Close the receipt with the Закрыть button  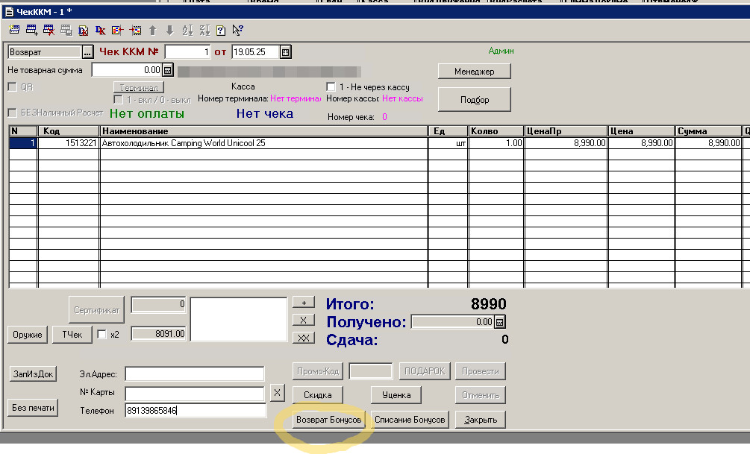pyautogui.click(x=481, y=420)
